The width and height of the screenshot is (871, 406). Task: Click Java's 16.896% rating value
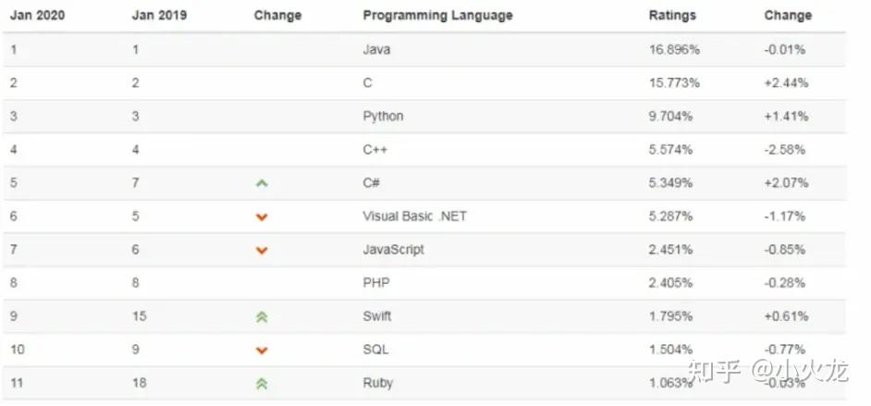click(674, 50)
